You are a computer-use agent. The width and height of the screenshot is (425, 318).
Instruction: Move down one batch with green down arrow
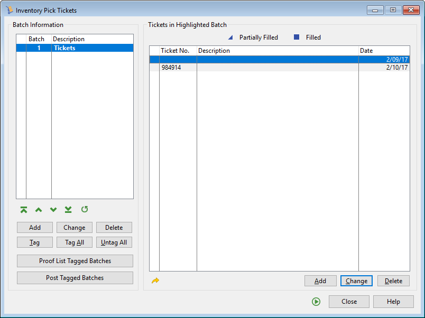click(53, 210)
